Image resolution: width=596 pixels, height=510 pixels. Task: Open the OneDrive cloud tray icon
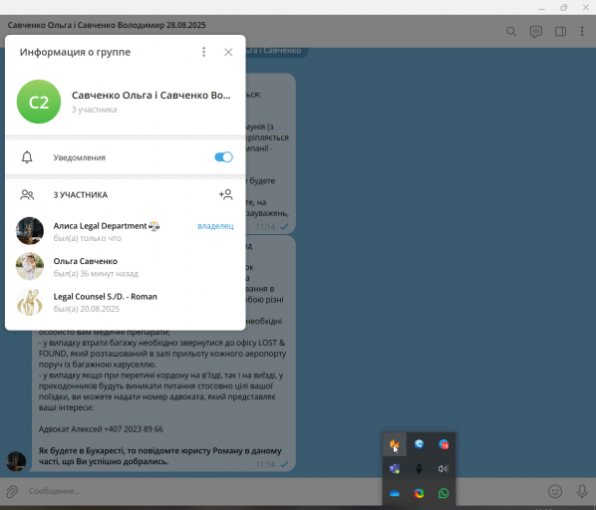(x=394, y=493)
